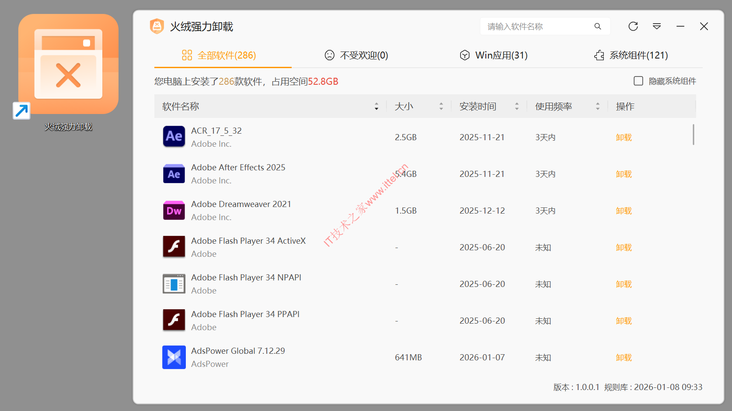Sort by 使用频率 column sort arrows
732x411 pixels.
[x=597, y=107]
